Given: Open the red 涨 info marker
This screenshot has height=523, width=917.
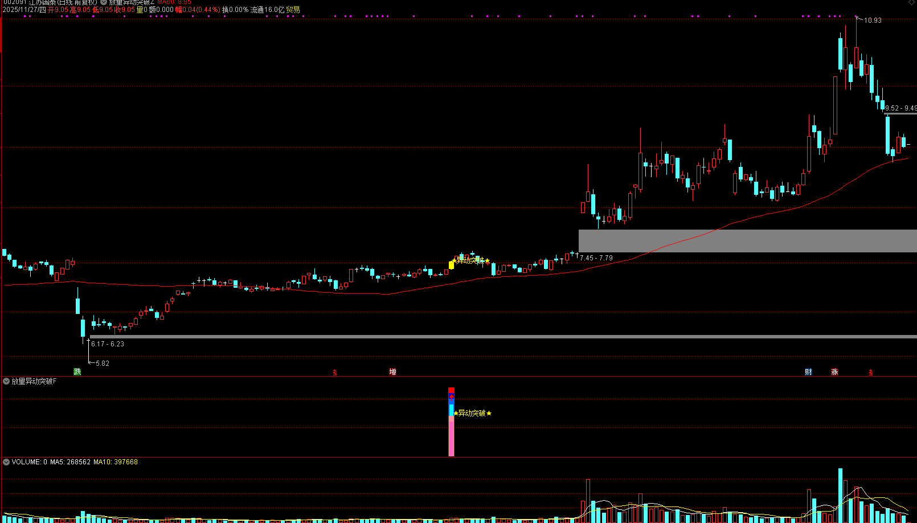Looking at the screenshot, I should coord(834,372).
